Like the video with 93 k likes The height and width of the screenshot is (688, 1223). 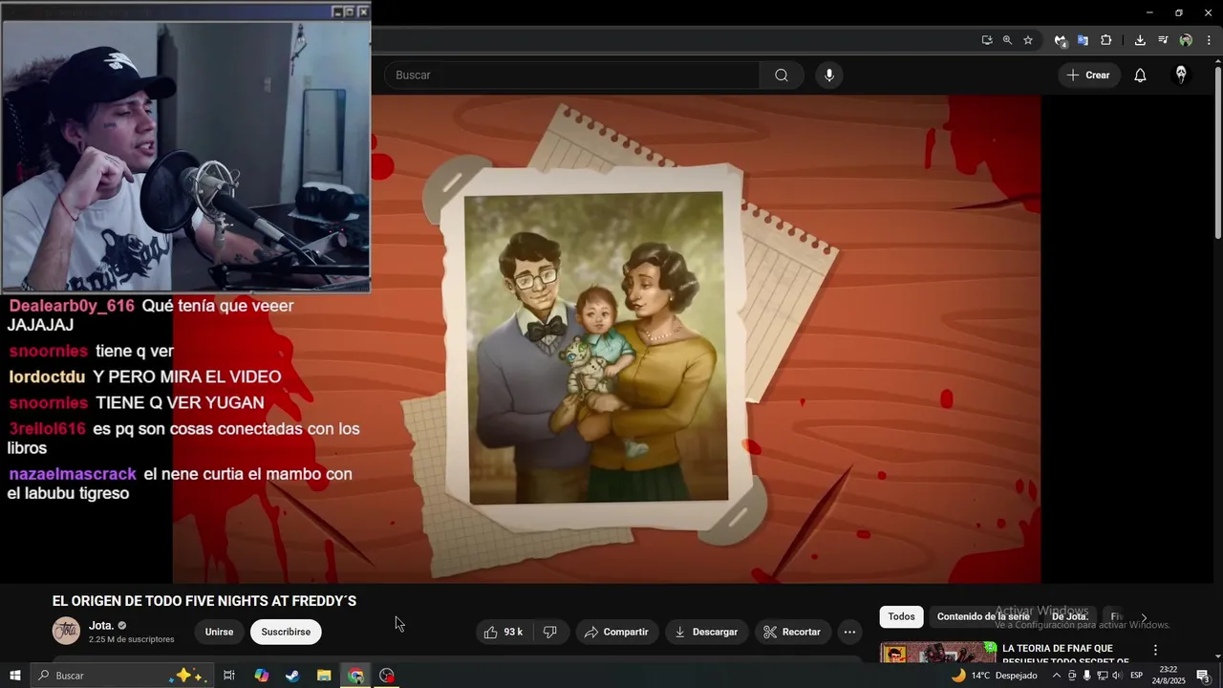[504, 632]
